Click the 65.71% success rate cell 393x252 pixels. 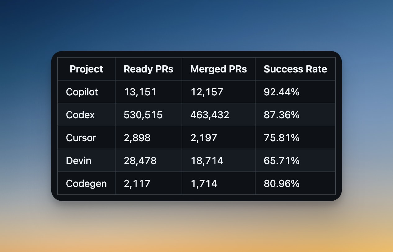pyautogui.click(x=295, y=160)
